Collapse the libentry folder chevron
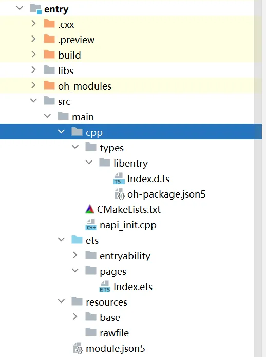This screenshot has width=266, height=357. point(89,163)
